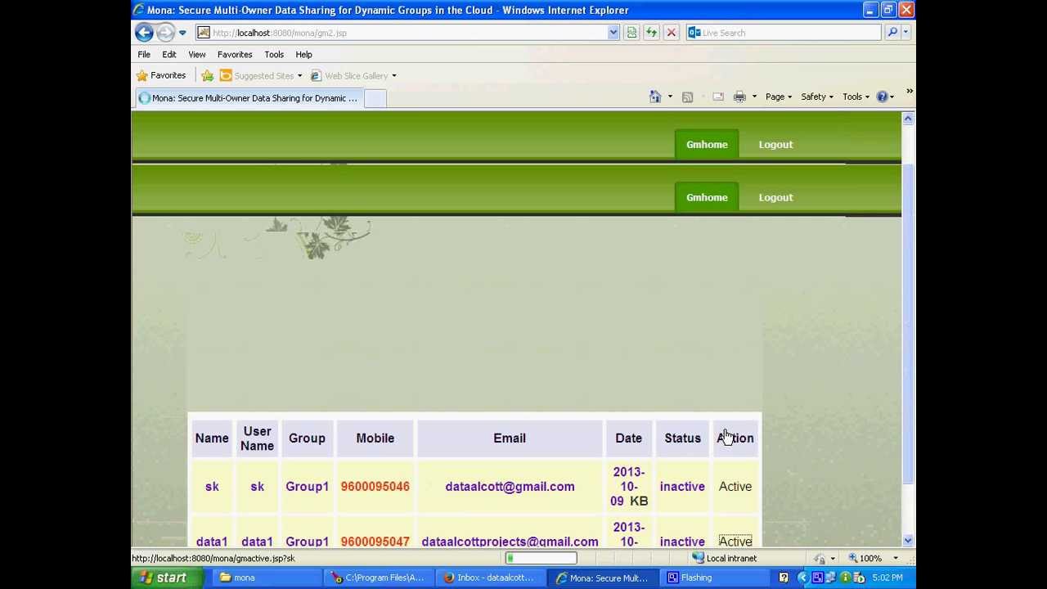Click Active link for user data1
Screen dimensions: 1047x589
click(735, 541)
